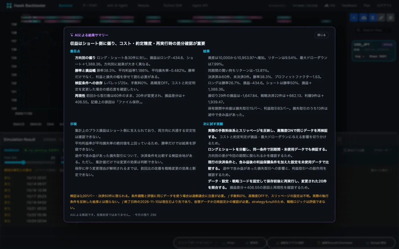Select the AIによる結果サマリー dialog title
Image resolution: width=399 pixels, height=249 pixels.
pyautogui.click(x=91, y=35)
